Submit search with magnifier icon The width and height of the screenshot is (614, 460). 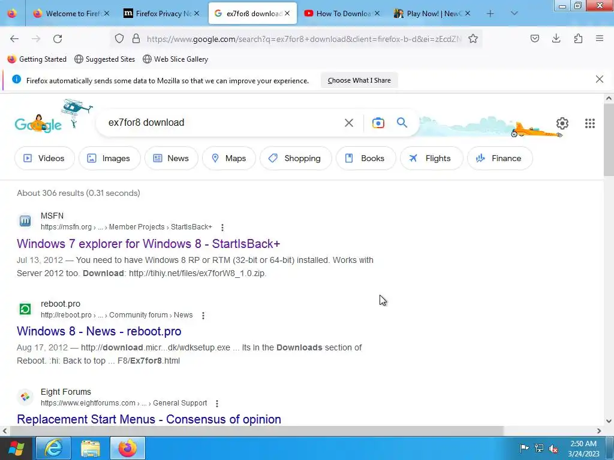pyautogui.click(x=402, y=122)
